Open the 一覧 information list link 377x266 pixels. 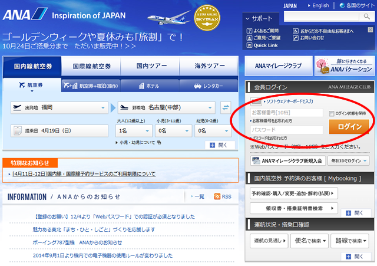198,196
